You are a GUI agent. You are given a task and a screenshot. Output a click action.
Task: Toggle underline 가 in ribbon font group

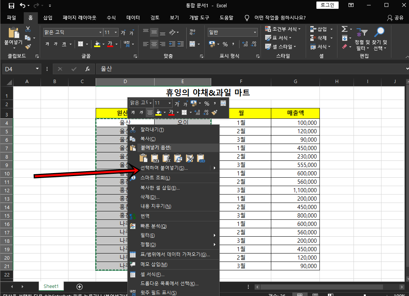[64, 44]
